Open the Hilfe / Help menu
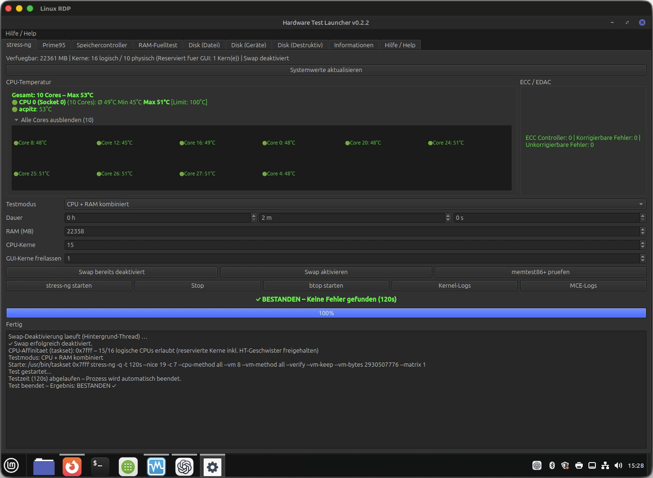The image size is (653, 478). coord(21,33)
